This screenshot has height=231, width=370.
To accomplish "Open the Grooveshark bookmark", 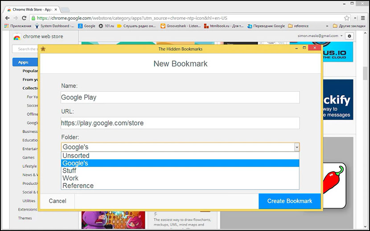I will point(181,26).
